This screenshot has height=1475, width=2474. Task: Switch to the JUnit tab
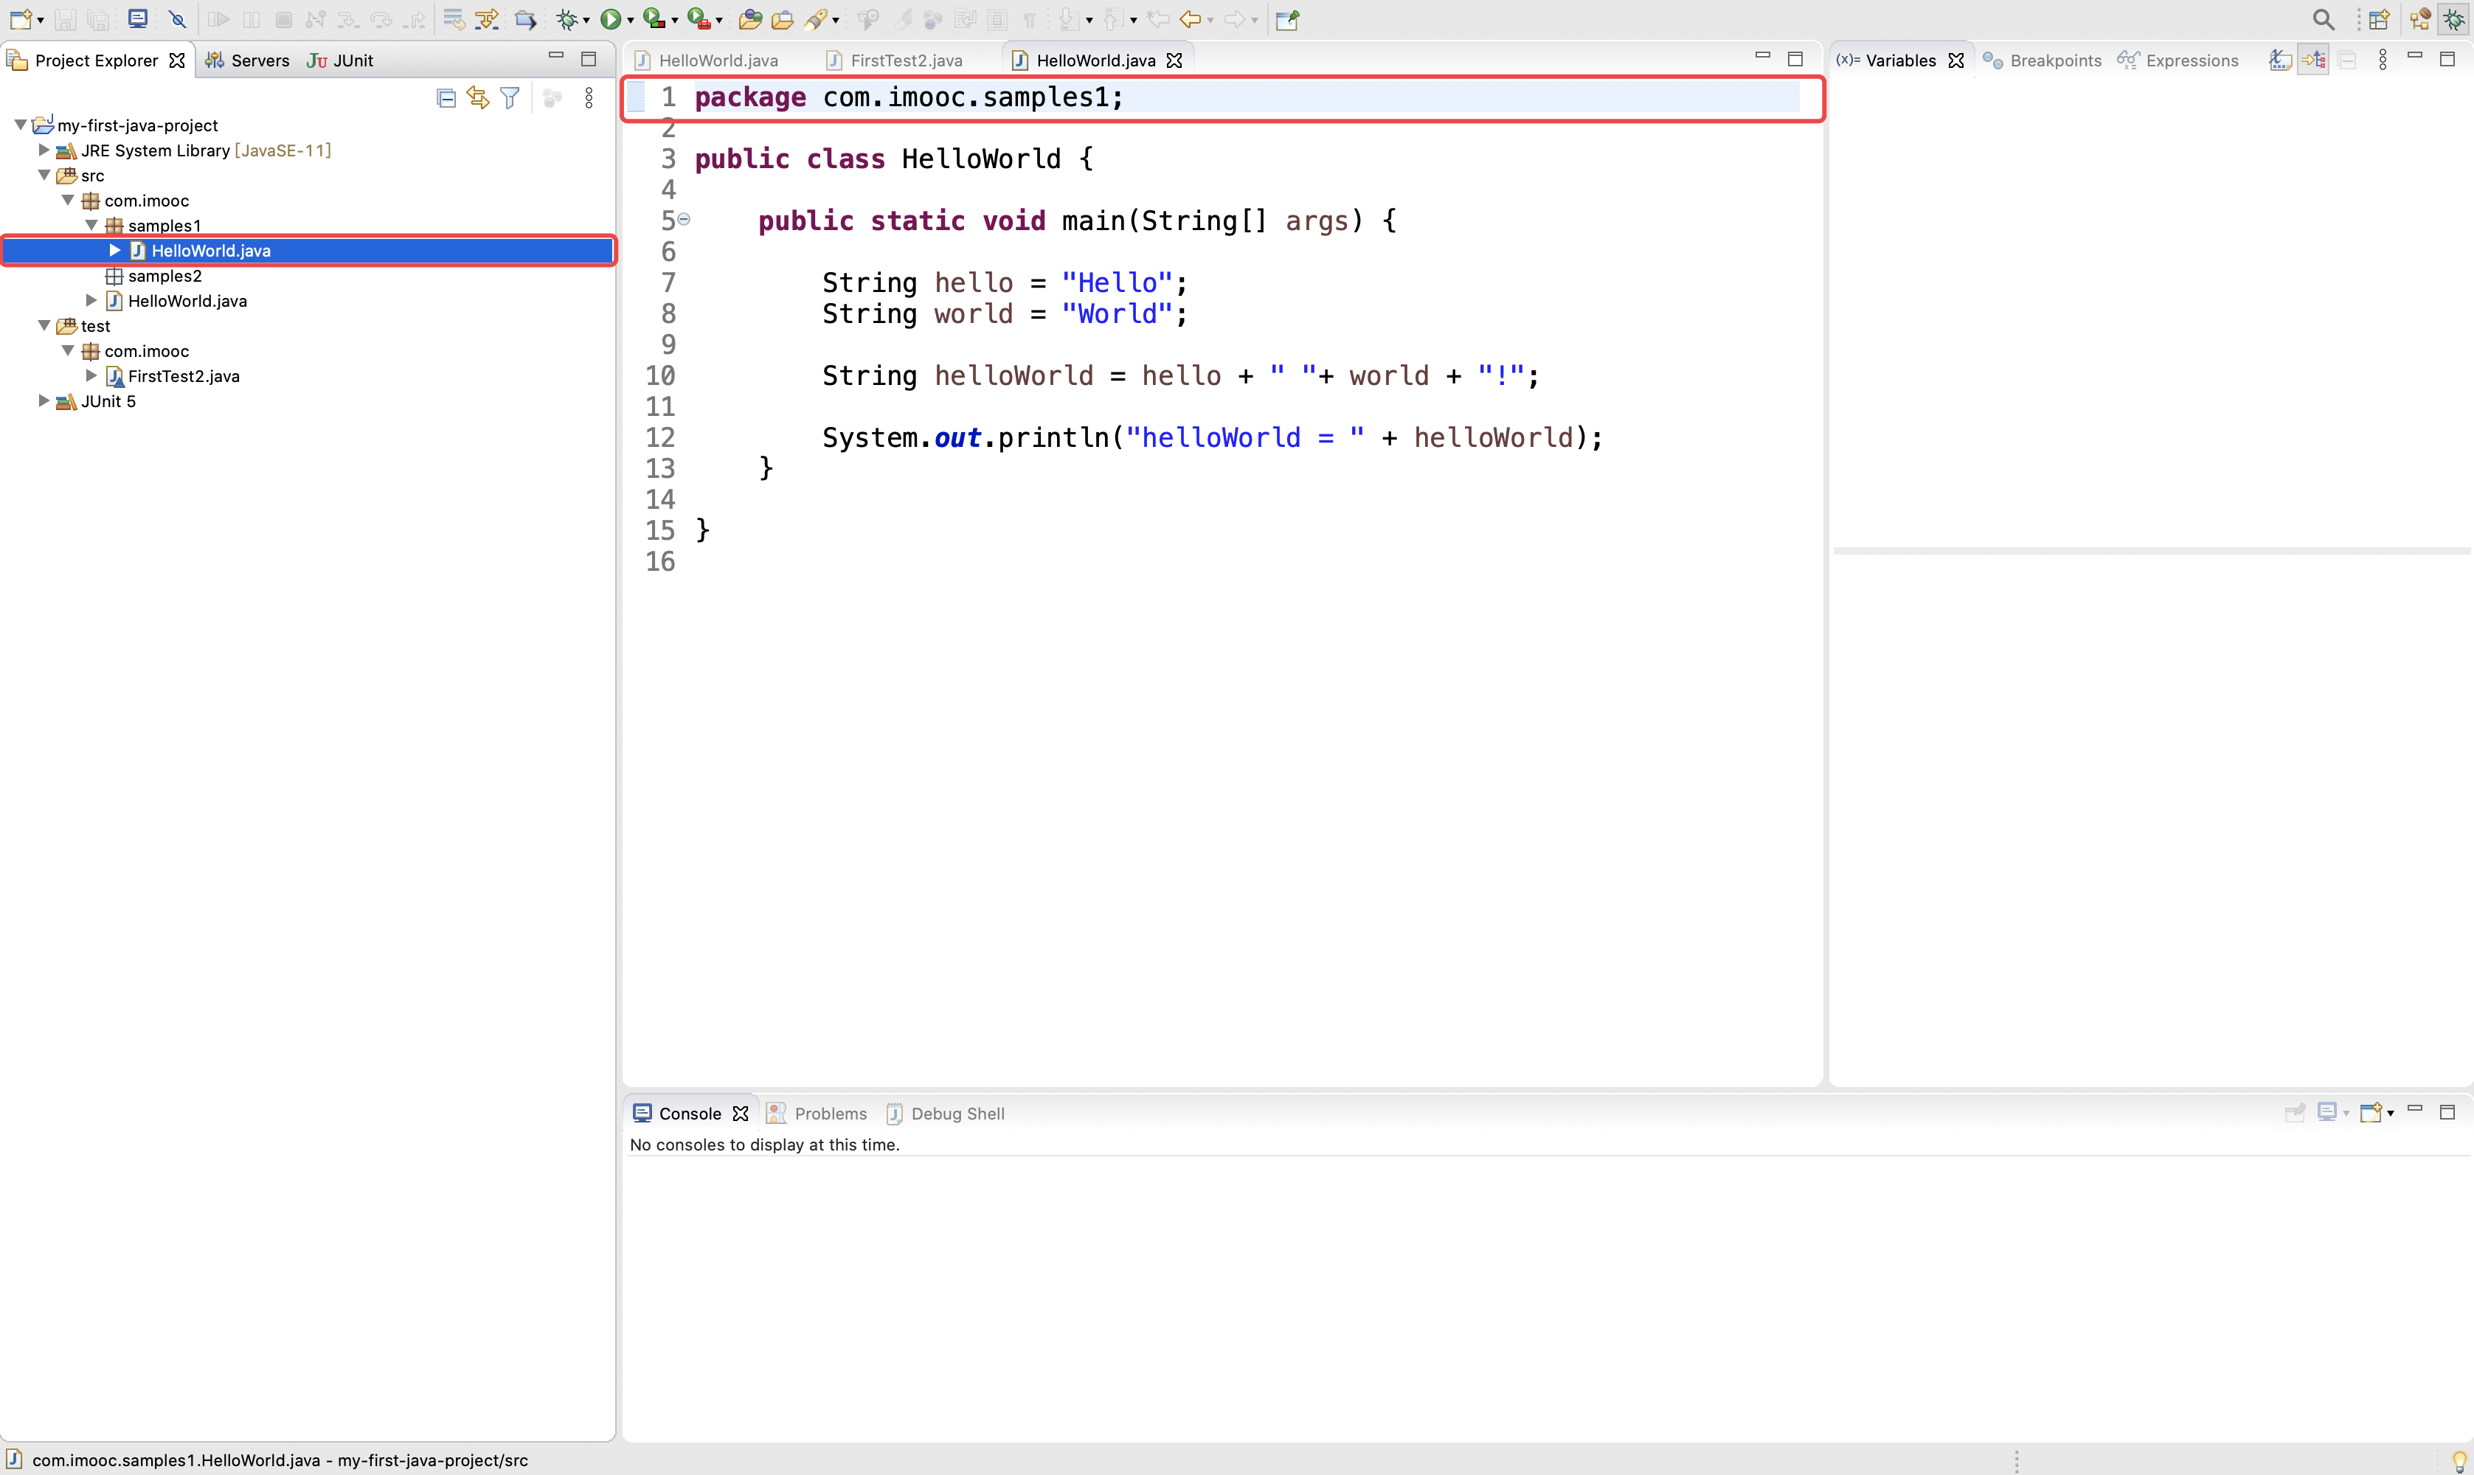click(x=341, y=60)
